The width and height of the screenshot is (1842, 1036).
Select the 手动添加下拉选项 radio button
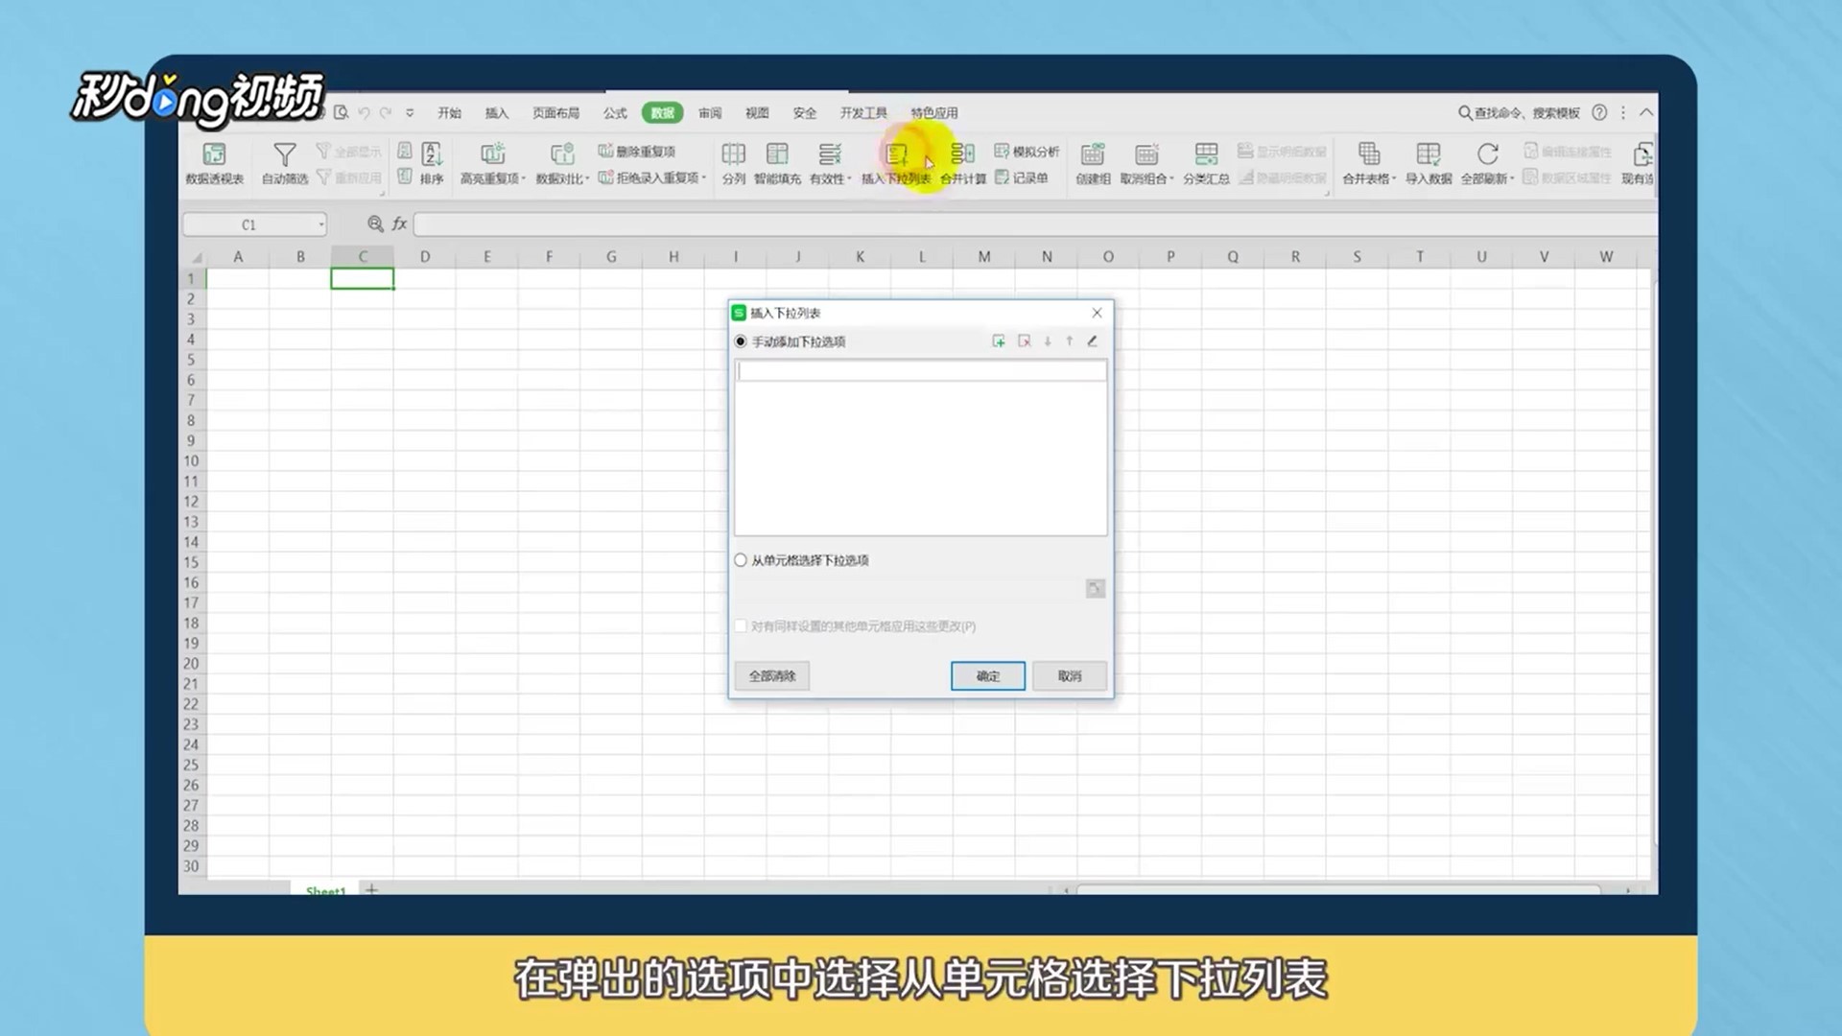741,341
